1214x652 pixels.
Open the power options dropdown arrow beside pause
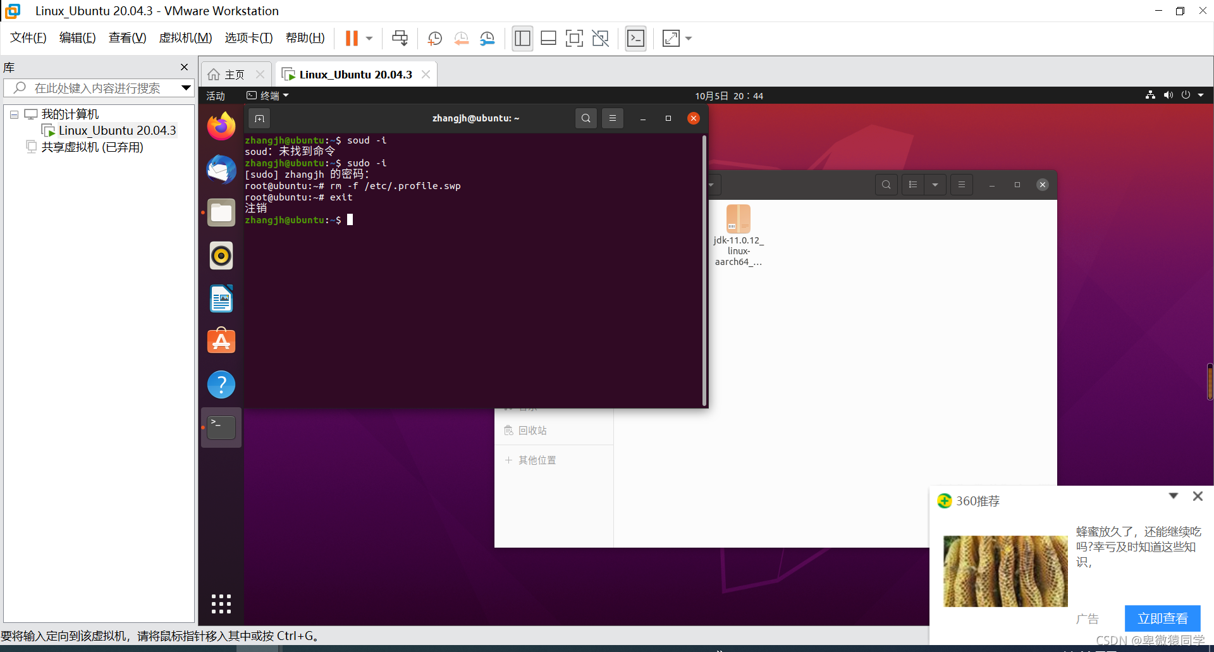coord(369,39)
